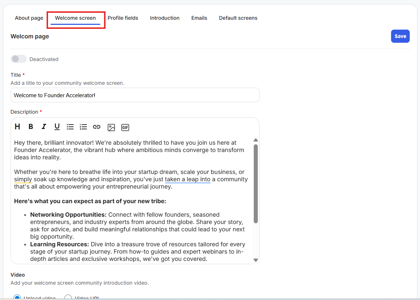Click the underlined phrase 'taken a leap into'
The height and width of the screenshot is (300, 420).
(x=187, y=179)
